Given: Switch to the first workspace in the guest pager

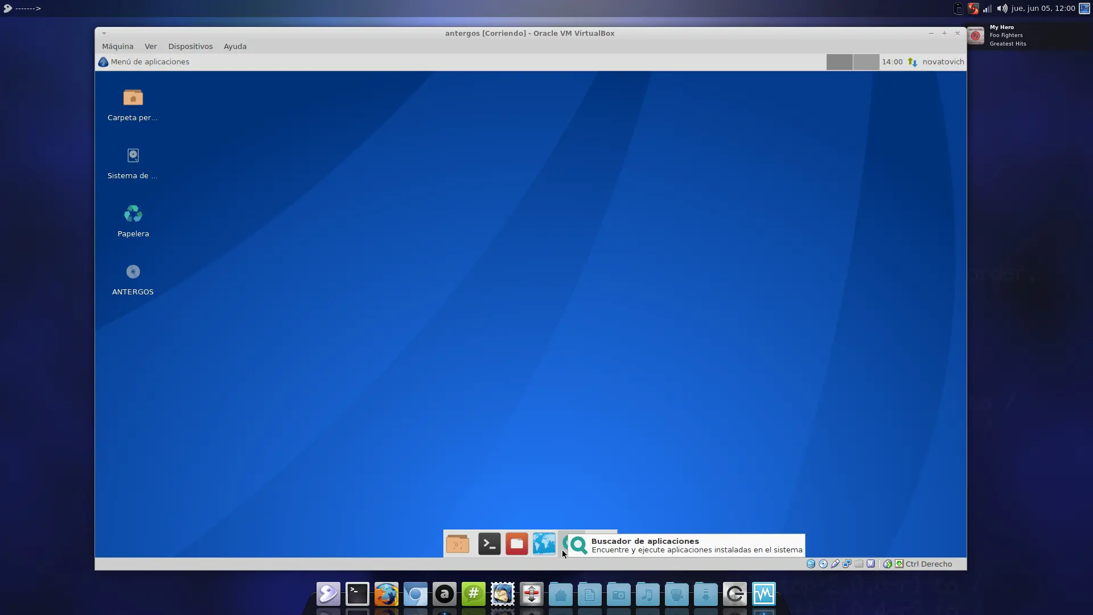Looking at the screenshot, I should tap(839, 62).
